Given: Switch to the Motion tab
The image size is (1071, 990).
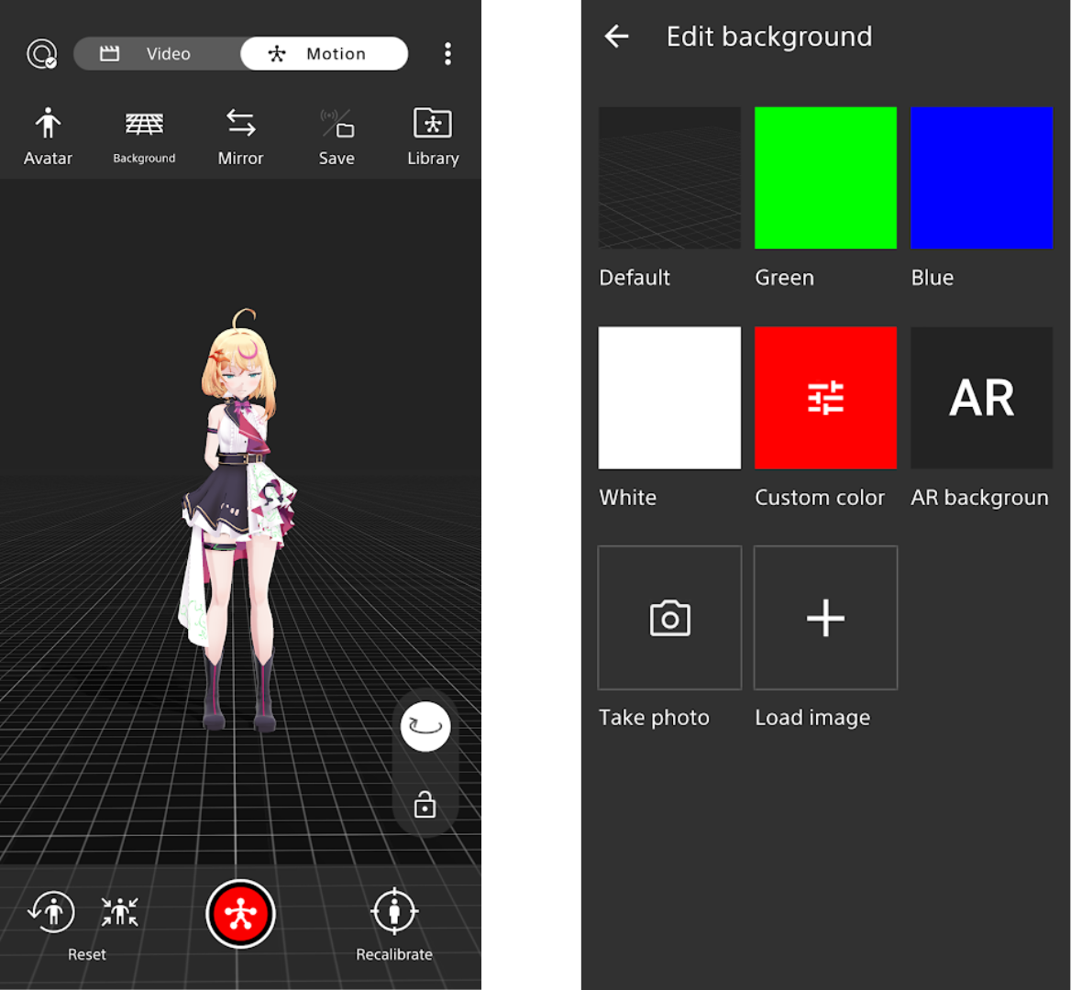Looking at the screenshot, I should click(x=324, y=54).
